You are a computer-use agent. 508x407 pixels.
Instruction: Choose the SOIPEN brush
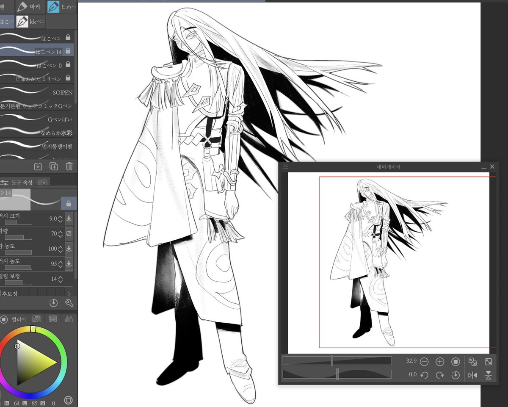pos(37,91)
